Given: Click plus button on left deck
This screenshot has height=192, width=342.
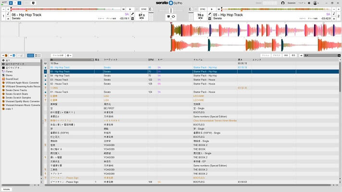Looking at the screenshot, I should [x=8, y=9].
